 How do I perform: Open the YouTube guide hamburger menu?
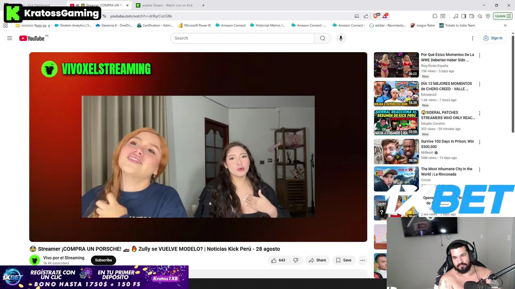coord(10,38)
